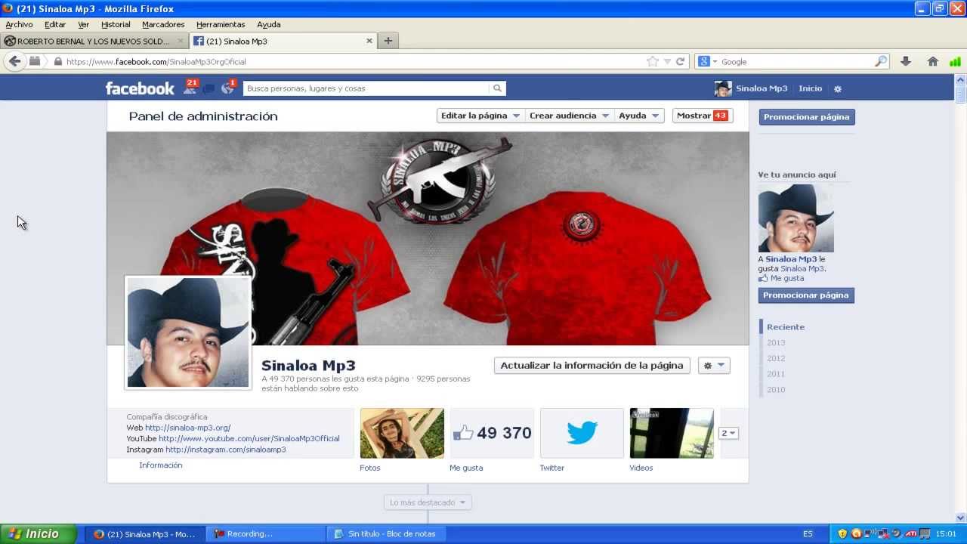Open the Ver menu
The height and width of the screenshot is (544, 967).
point(83,24)
